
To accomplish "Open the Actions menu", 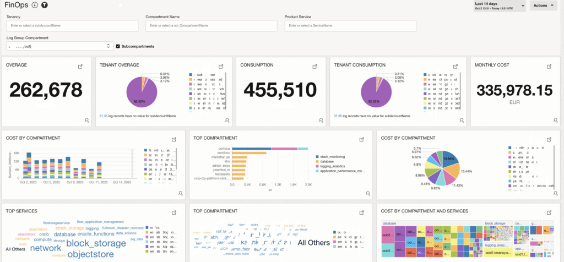I will 543,6.
